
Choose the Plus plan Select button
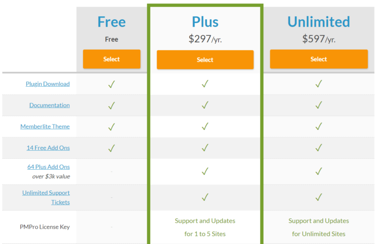205,60
